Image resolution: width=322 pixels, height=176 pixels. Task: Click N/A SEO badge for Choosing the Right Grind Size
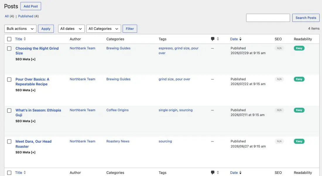[x=279, y=48]
